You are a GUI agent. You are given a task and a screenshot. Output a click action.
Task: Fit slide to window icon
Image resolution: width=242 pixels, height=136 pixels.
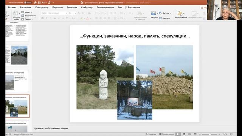click(x=231, y=134)
